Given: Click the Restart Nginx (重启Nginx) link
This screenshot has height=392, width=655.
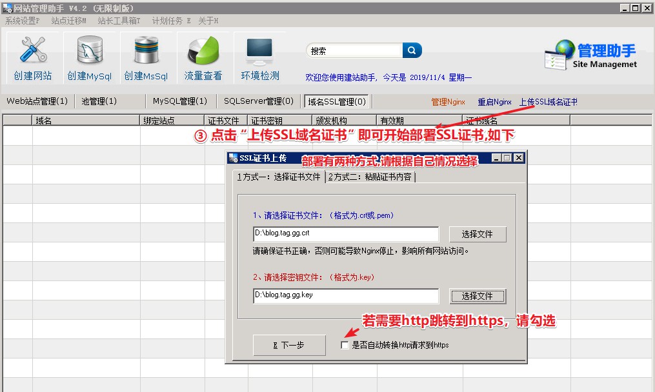Looking at the screenshot, I should 494,102.
